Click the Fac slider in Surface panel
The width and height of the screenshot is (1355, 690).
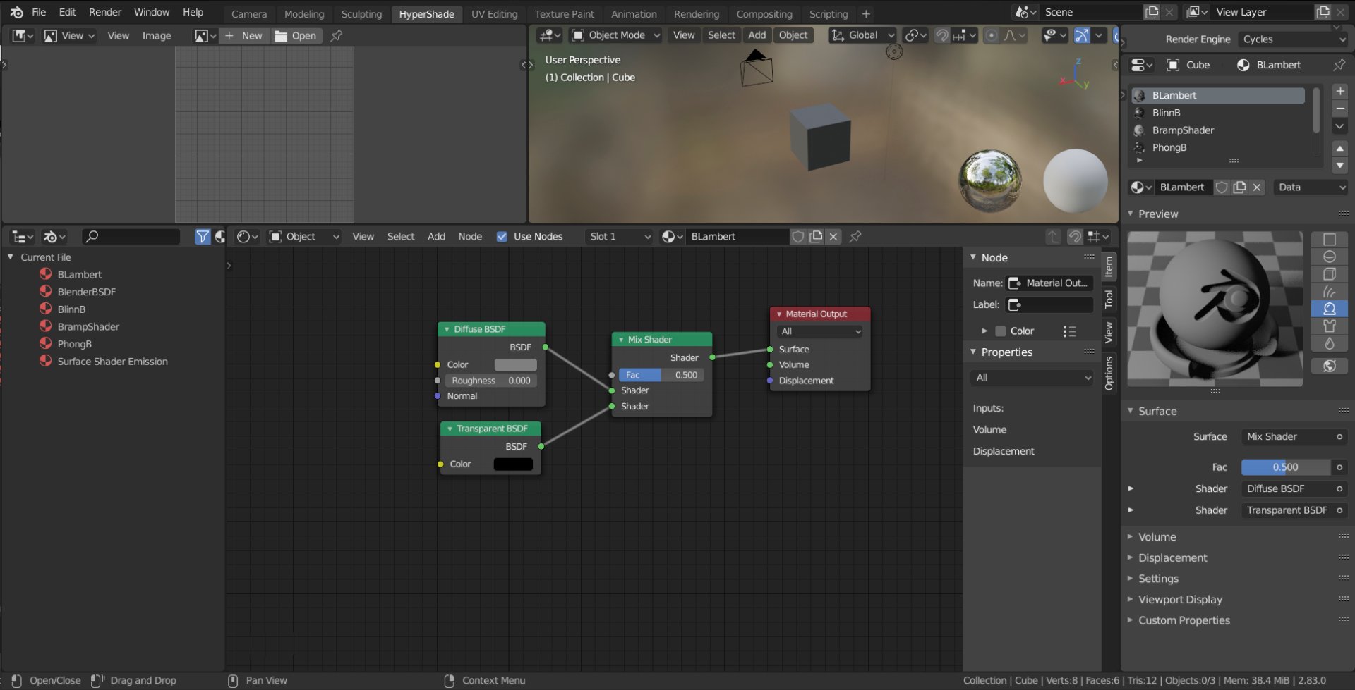pyautogui.click(x=1285, y=467)
